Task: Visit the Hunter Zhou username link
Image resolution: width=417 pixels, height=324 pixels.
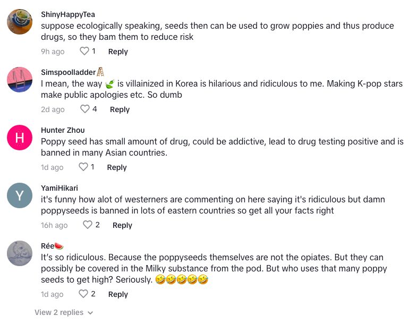Action: pyautogui.click(x=63, y=130)
